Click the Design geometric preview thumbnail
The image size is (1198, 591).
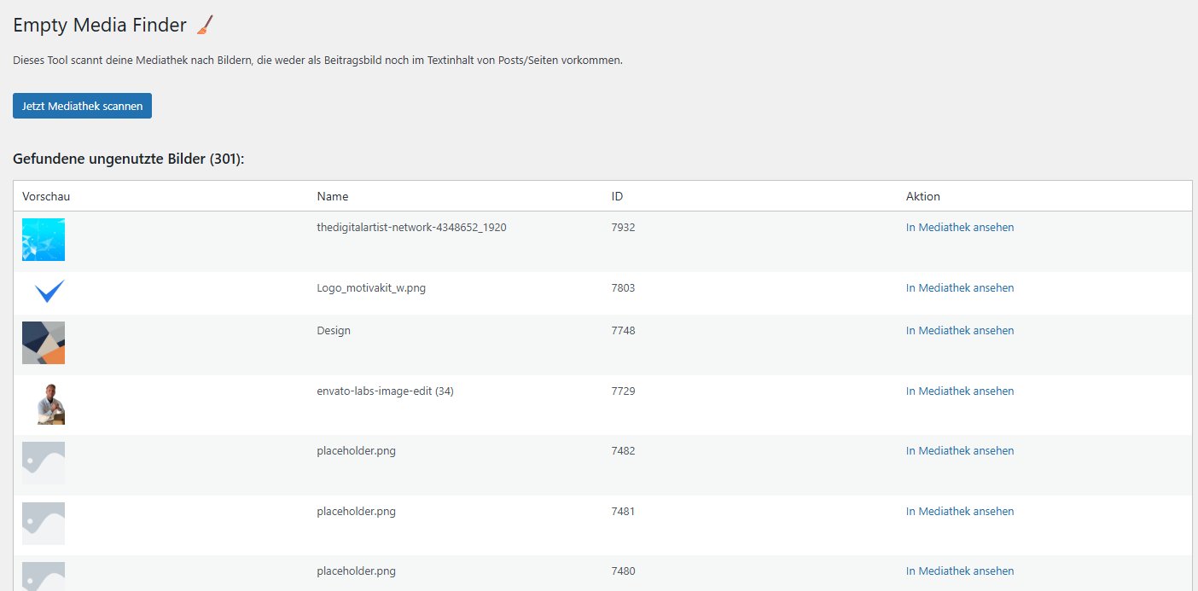point(44,343)
